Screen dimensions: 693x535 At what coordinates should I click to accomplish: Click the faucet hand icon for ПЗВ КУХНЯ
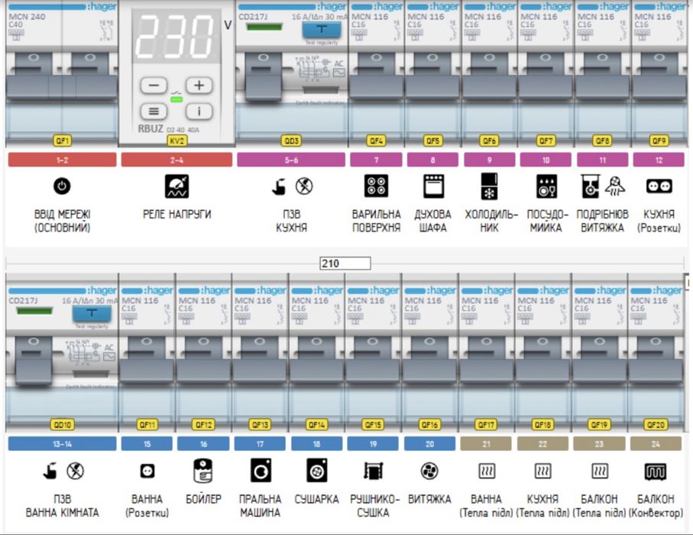coord(278,186)
